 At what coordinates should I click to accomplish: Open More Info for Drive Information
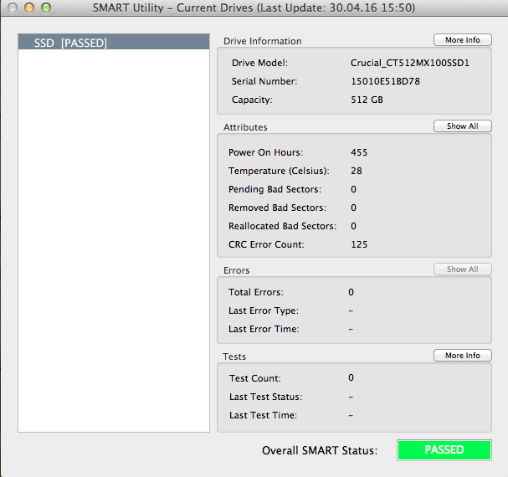pos(463,40)
